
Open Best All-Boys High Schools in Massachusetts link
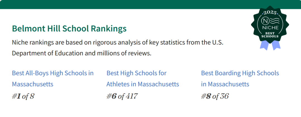53,79
